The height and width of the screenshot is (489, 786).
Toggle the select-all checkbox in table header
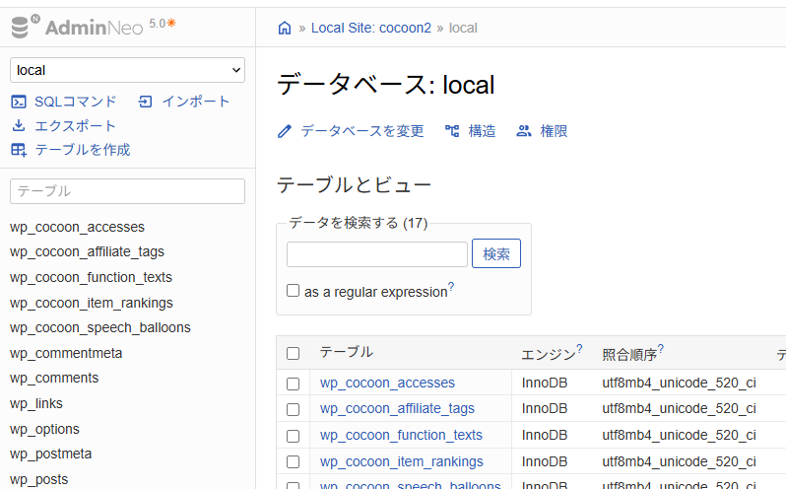(x=293, y=353)
